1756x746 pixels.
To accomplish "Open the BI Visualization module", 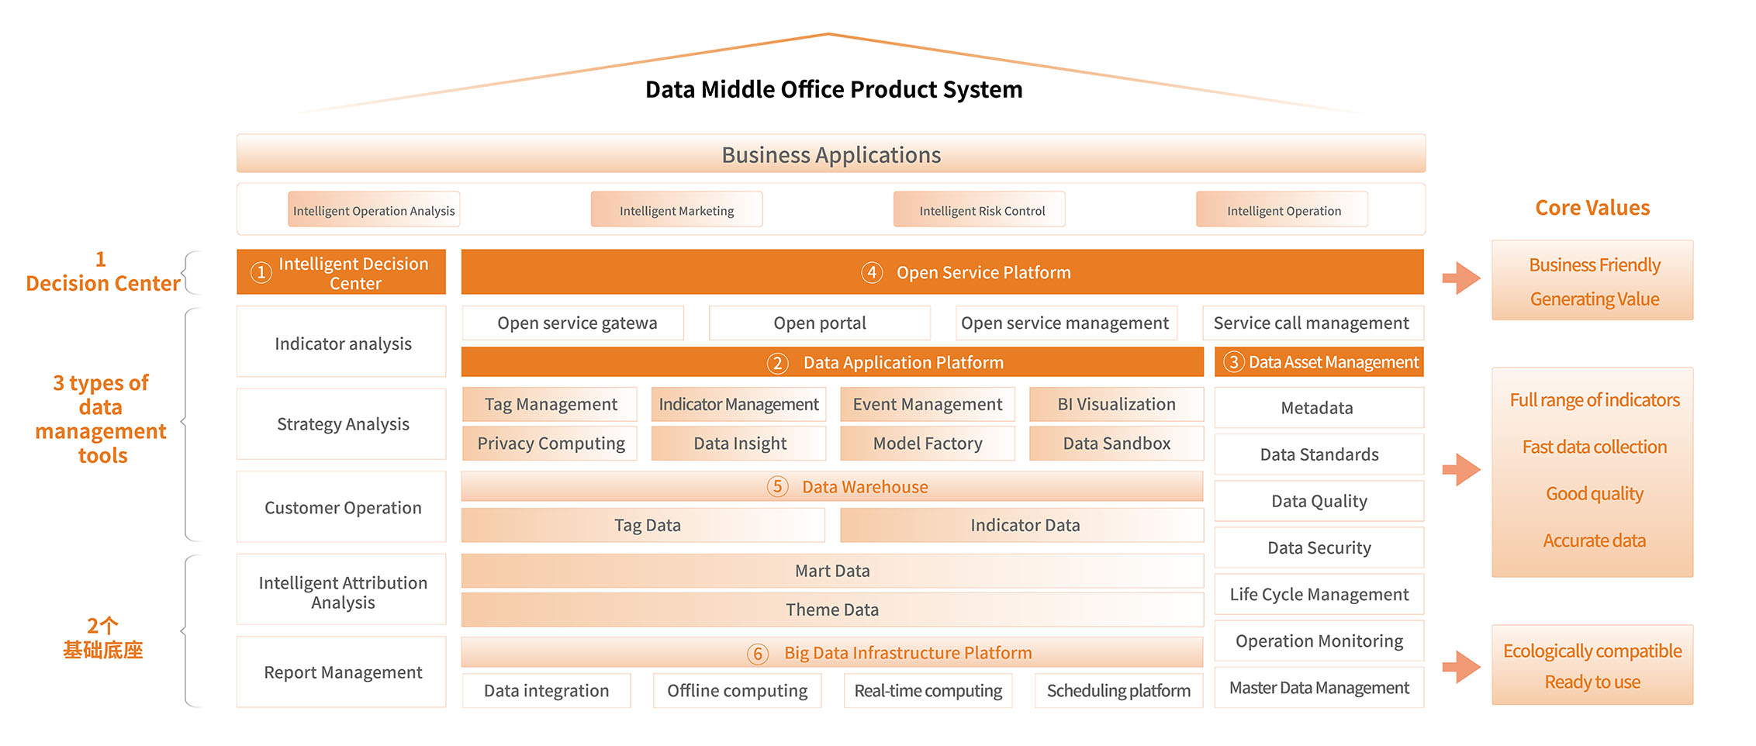I will 1116,405.
